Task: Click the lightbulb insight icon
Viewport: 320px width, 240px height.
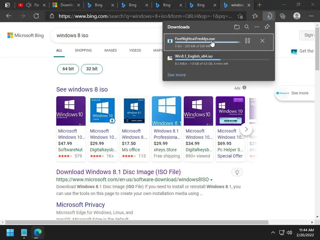Action: pyautogui.click(x=237, y=172)
